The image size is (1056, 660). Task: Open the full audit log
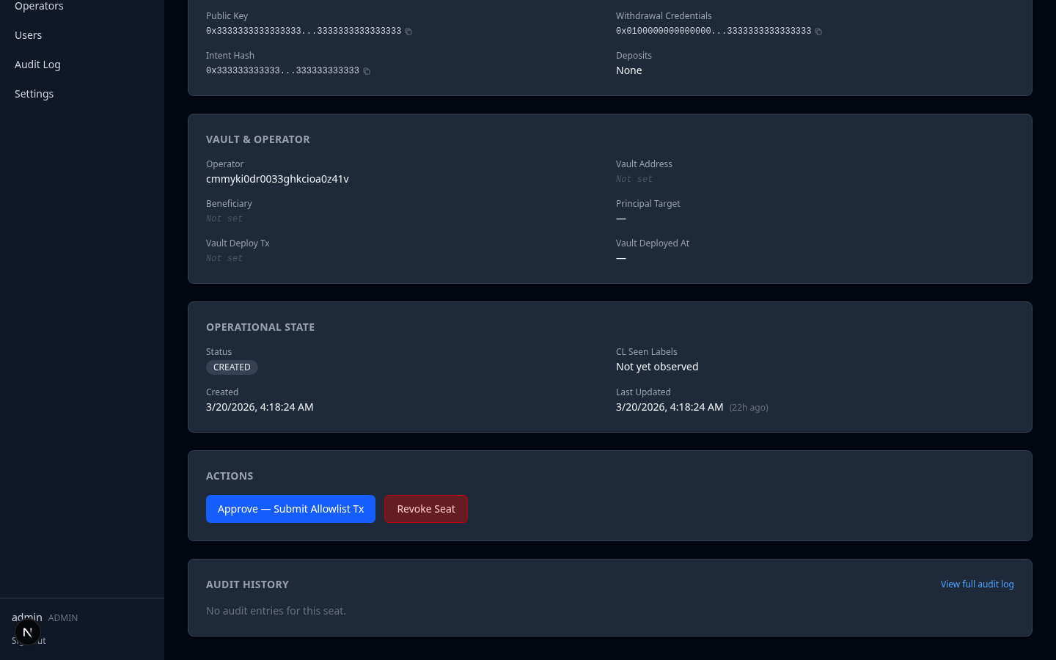977,584
